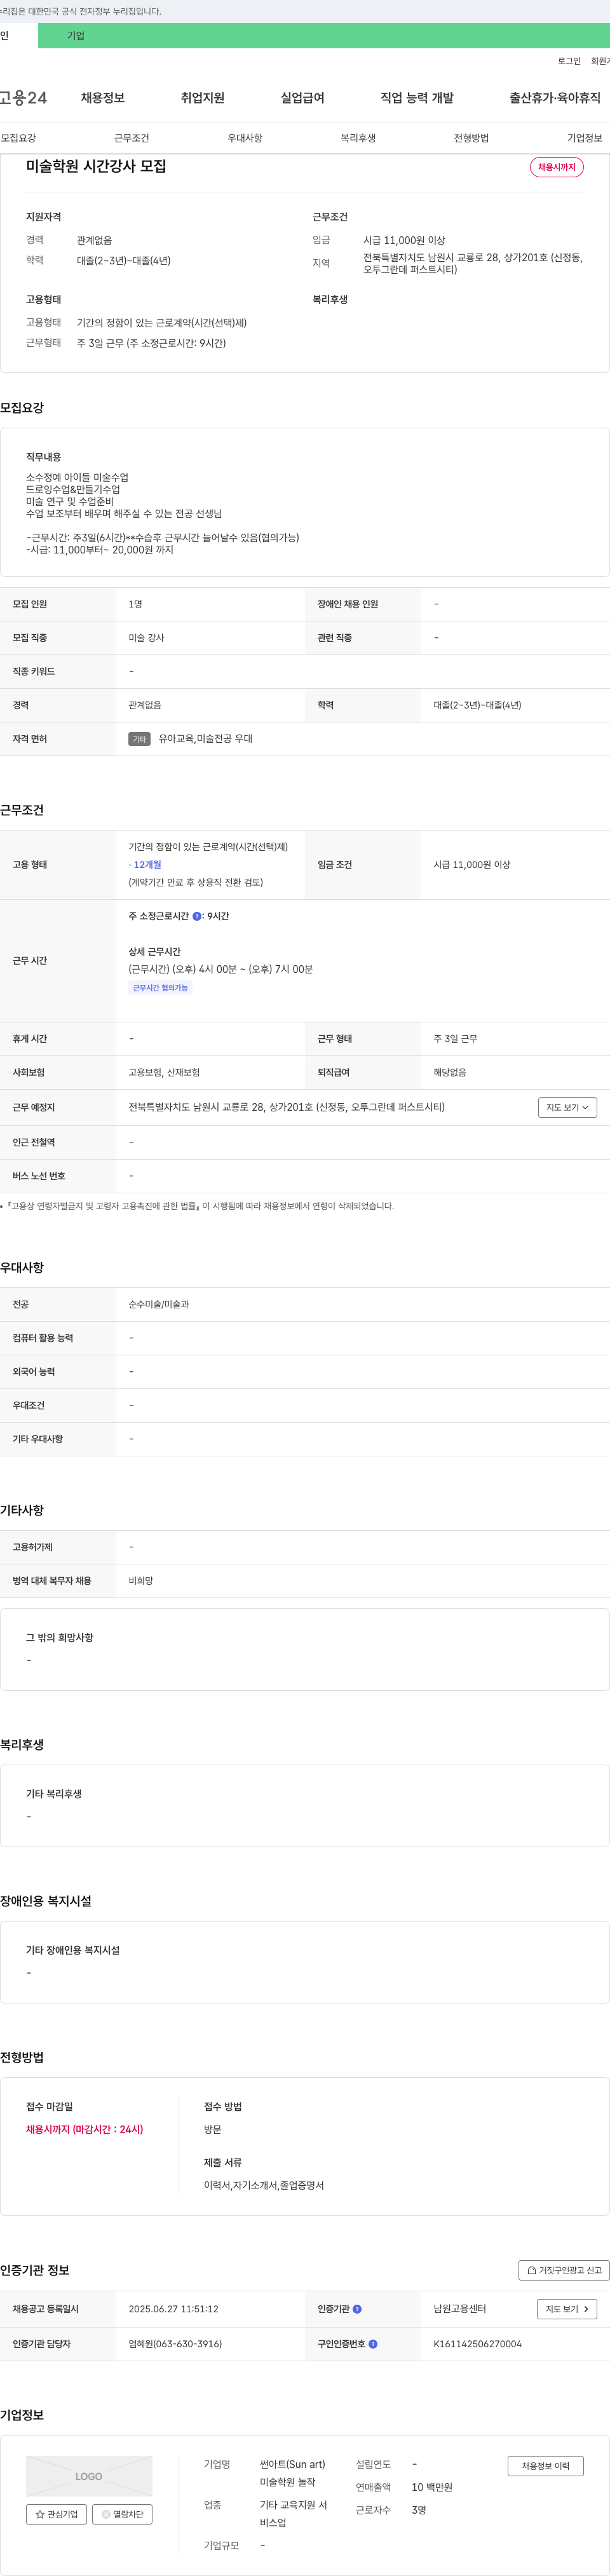Jump to the 복리후생 section tab
Screen dimensions: 610x2576
(x=358, y=138)
